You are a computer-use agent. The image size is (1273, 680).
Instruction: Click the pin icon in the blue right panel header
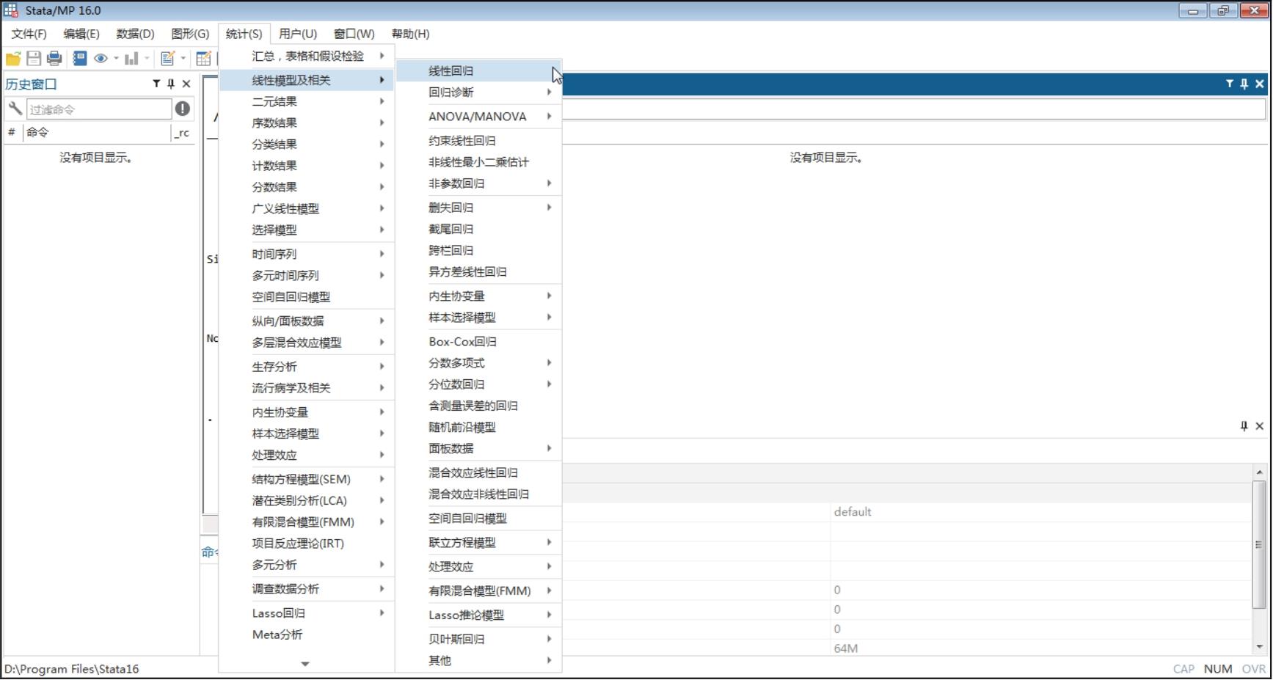[x=1244, y=84]
